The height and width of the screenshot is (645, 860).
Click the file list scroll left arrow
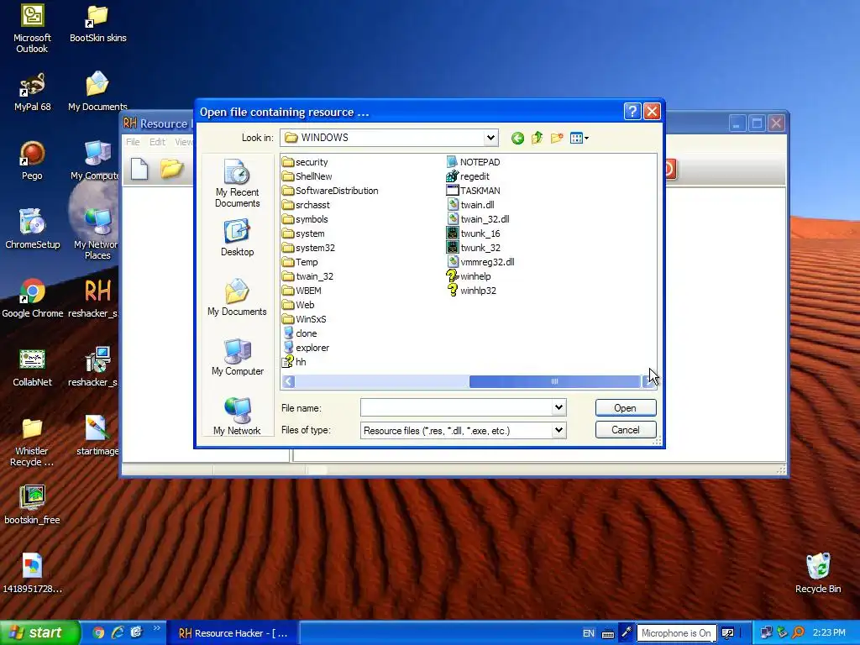pos(289,381)
